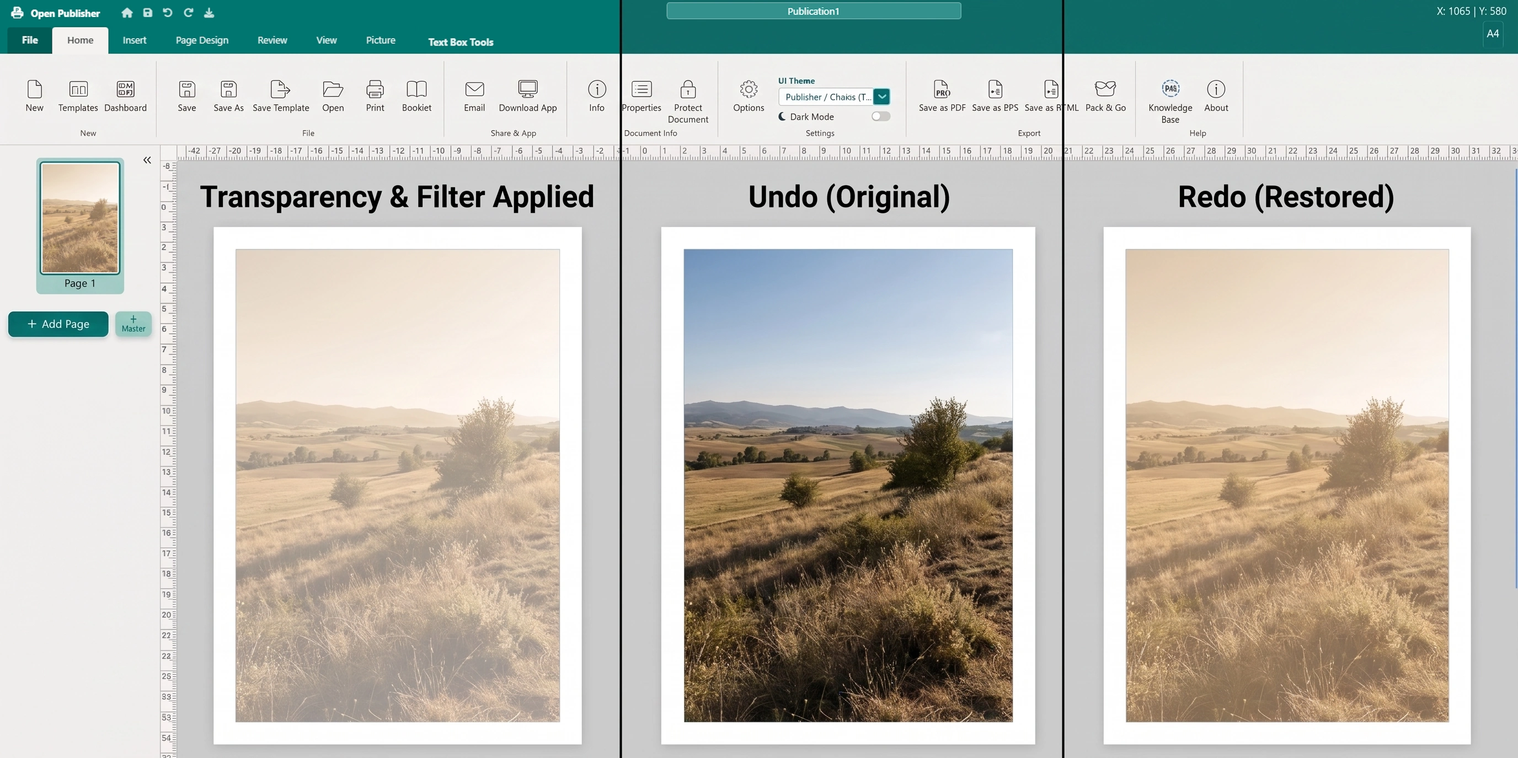Export with Save as PPS

click(x=995, y=95)
